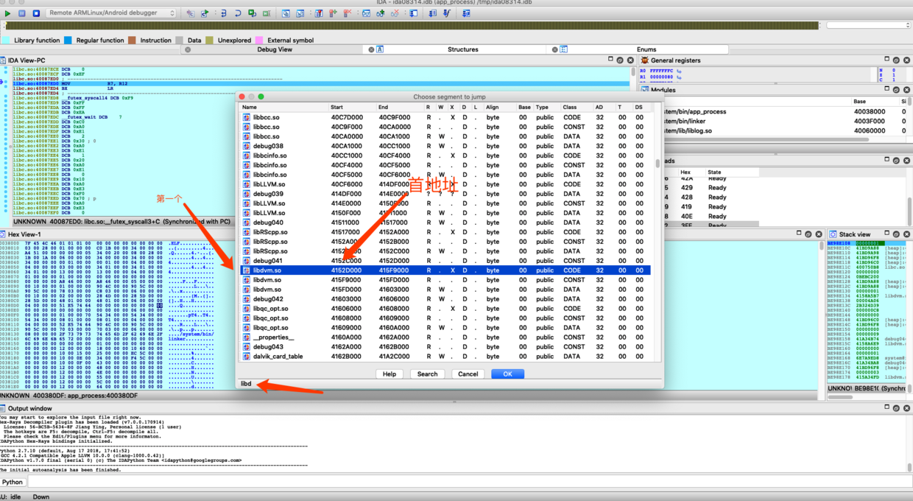Image resolution: width=913 pixels, height=501 pixels.
Task: Open the Remote ARMLinux/Android debugger dropdown
Action: tap(111, 13)
